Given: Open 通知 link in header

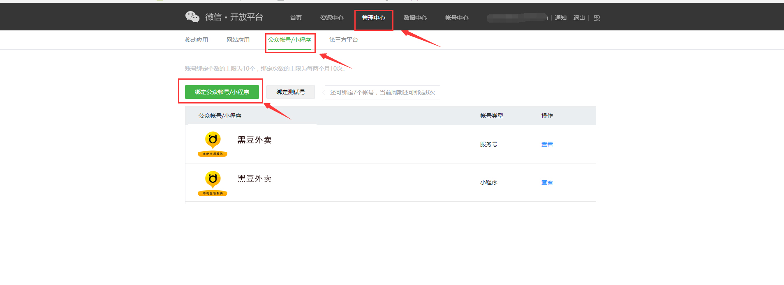Looking at the screenshot, I should coord(561,18).
